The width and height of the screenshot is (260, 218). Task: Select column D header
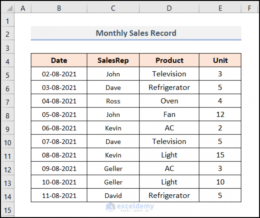click(x=169, y=8)
